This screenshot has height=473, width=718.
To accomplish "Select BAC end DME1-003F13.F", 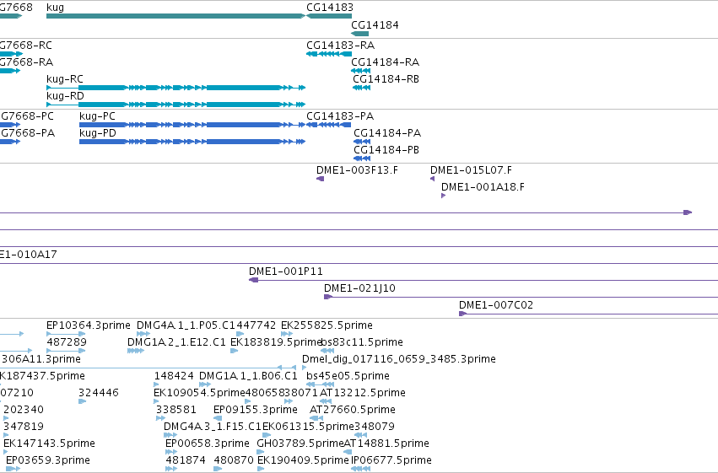I will 320,179.
